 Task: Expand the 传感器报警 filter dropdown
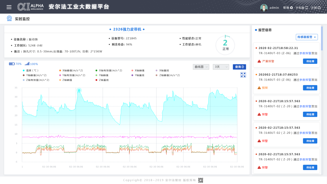tap(307, 37)
